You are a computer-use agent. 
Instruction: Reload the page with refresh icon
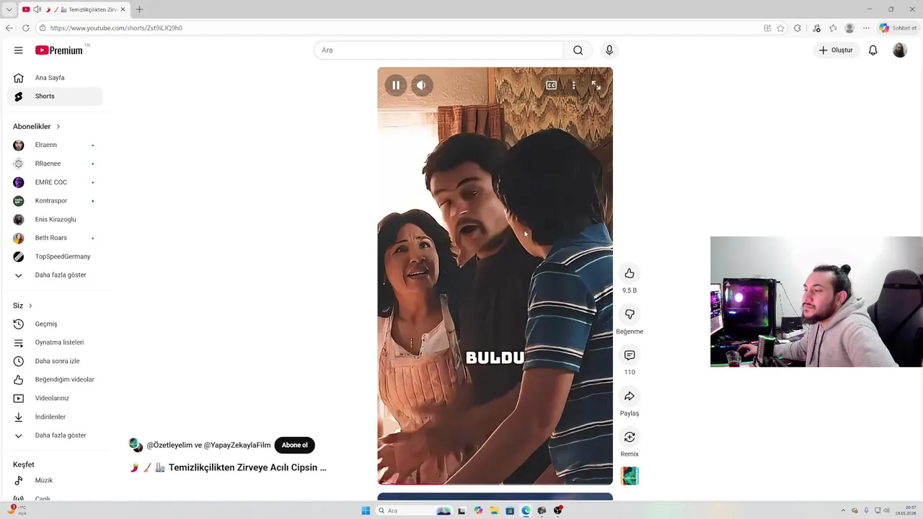(26, 28)
